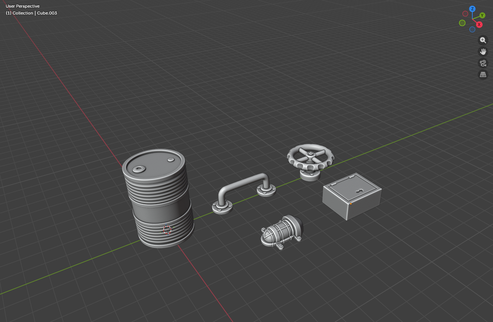Click the large bung cap on barrel lid
The image size is (493, 322).
[x=138, y=168]
